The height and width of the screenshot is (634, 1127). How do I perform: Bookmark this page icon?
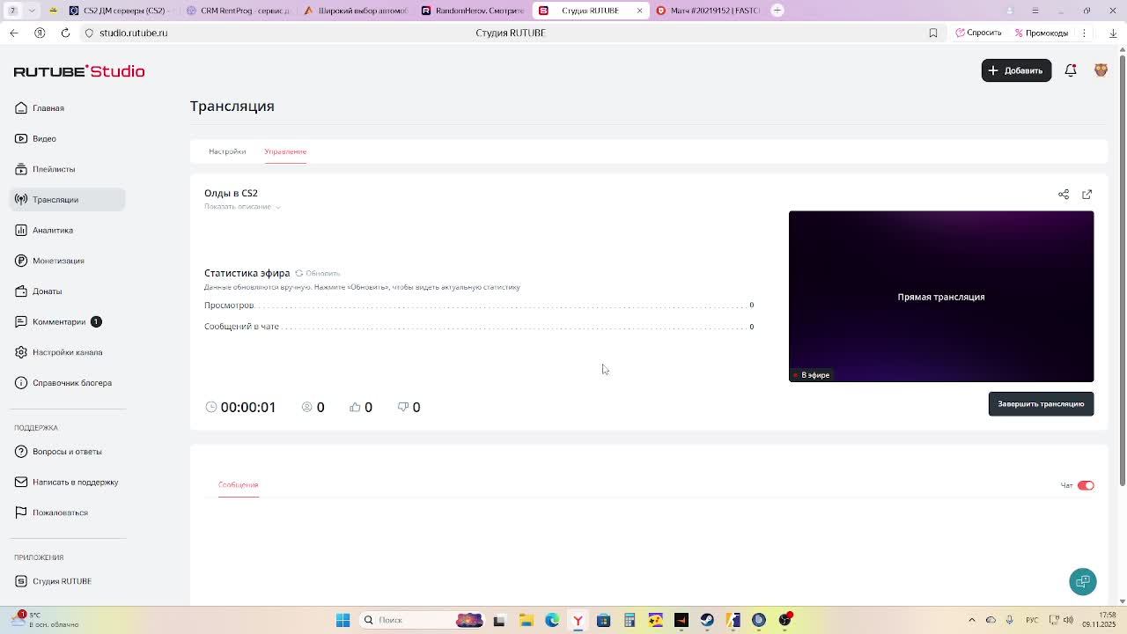pyautogui.click(x=933, y=33)
